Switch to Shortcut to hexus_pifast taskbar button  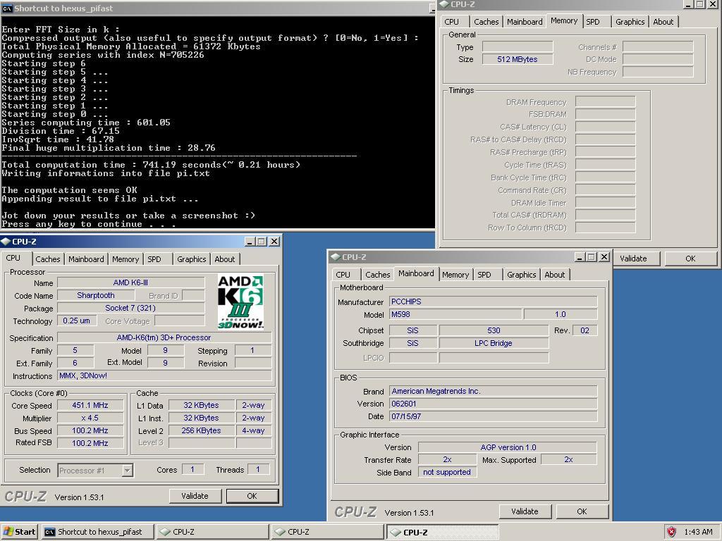tap(97, 532)
